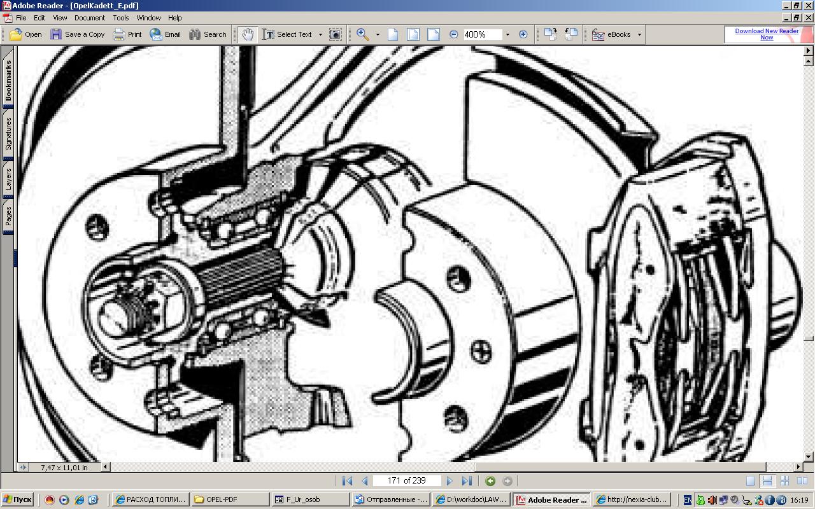Image resolution: width=815 pixels, height=509 pixels.
Task: Open the zoom percentage dropdown
Action: tap(507, 34)
